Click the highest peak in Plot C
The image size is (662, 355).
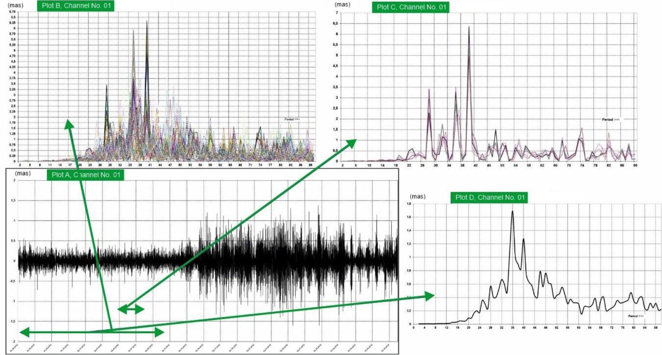pos(469,27)
